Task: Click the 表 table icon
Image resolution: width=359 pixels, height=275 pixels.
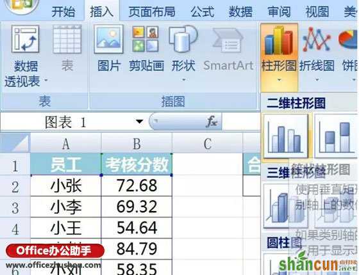Action: [67, 39]
